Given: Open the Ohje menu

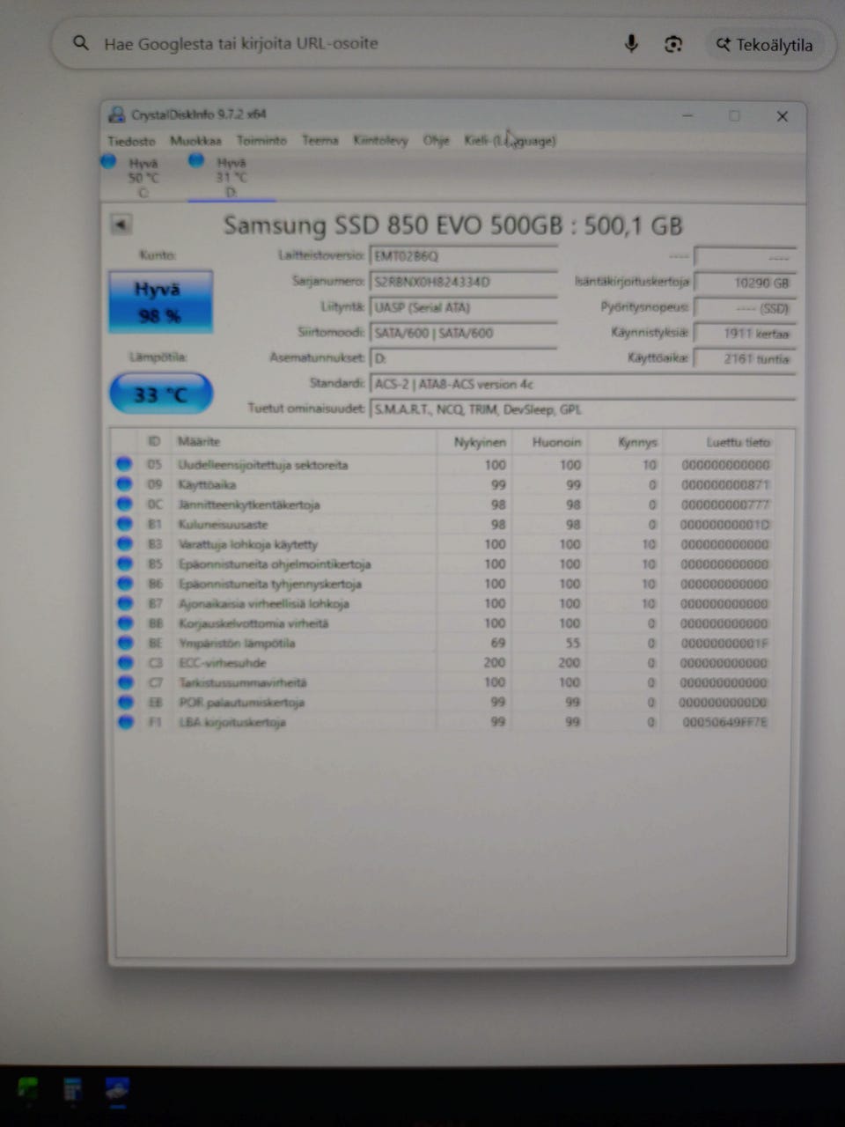Looking at the screenshot, I should click(x=436, y=141).
